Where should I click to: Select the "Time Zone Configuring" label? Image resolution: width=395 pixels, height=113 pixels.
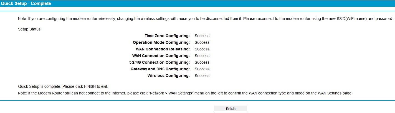[x=167, y=36]
